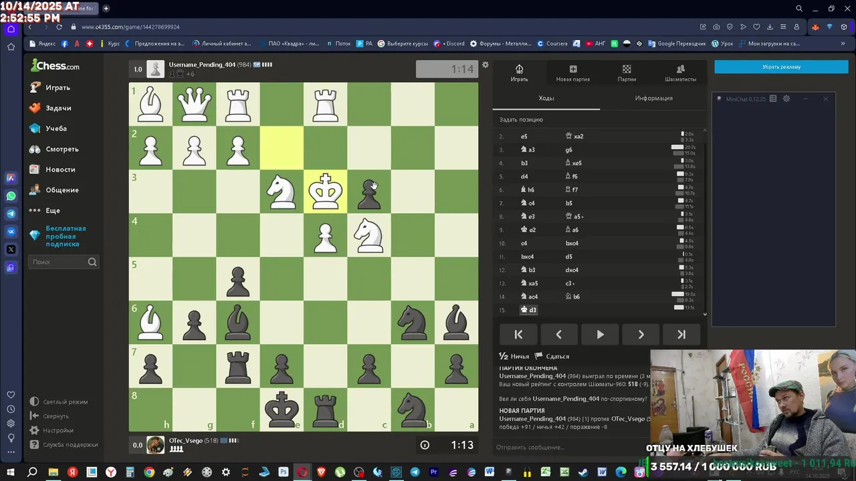Collapse sidebar with Свернуть
Screen dimensions: 856x481
pos(49,416)
